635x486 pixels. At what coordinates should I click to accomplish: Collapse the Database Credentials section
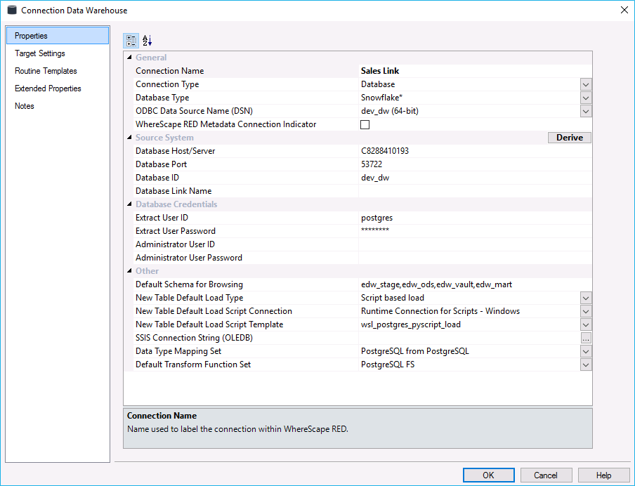[129, 204]
